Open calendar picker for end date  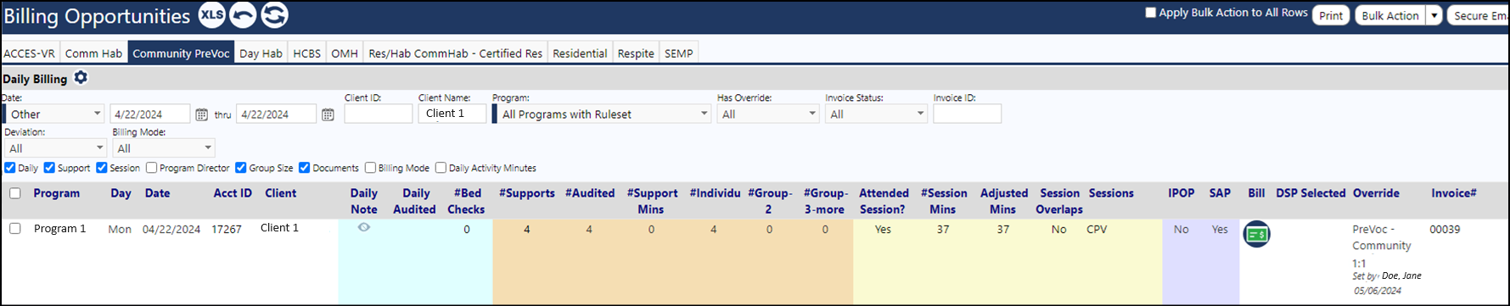(x=328, y=114)
